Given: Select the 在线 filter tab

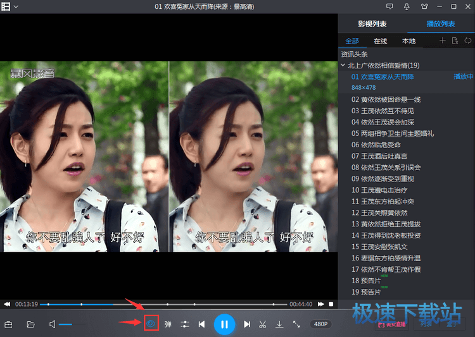Looking at the screenshot, I should (380, 41).
